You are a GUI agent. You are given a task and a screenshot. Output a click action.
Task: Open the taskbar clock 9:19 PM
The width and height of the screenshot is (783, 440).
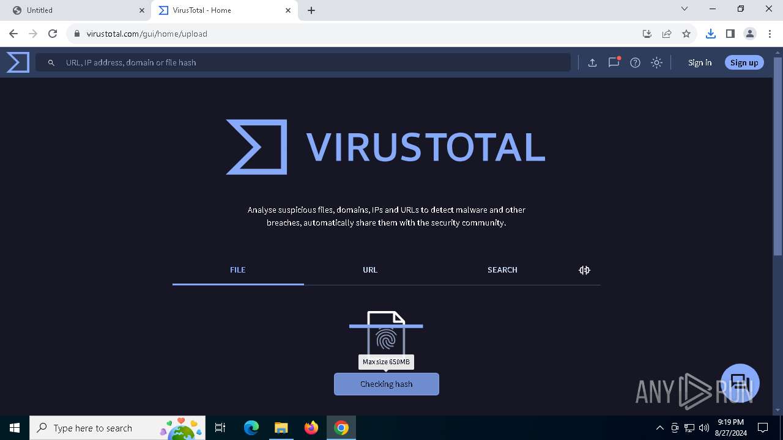[730, 428]
